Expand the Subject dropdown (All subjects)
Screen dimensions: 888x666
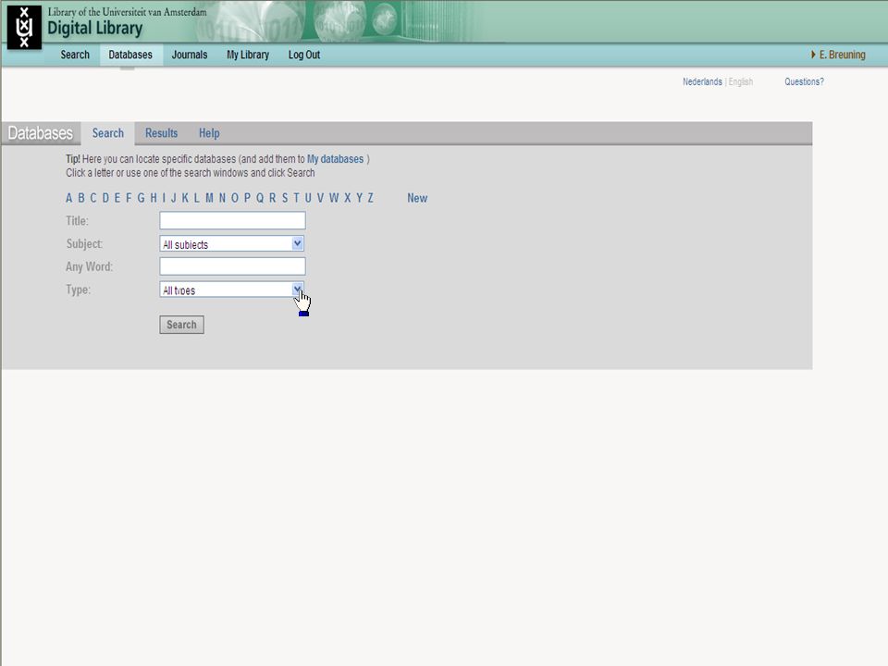(231, 243)
